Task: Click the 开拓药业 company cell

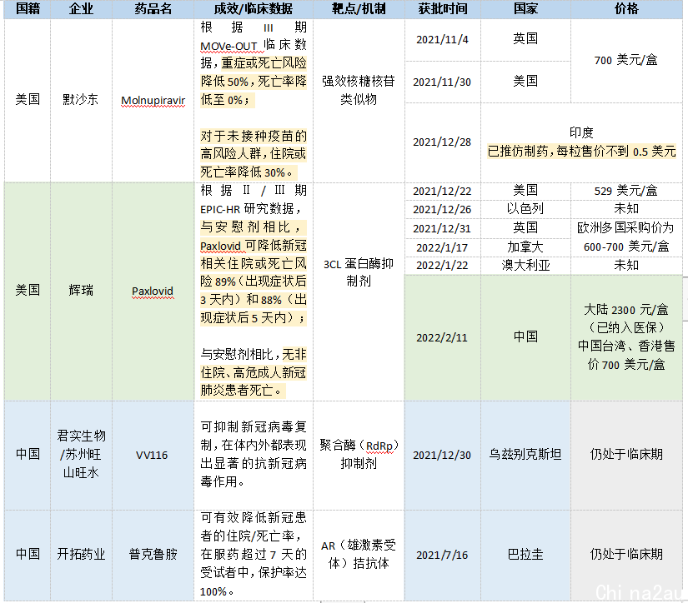Action: point(81,555)
